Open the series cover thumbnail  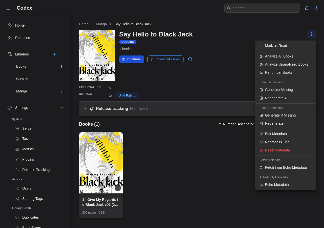pos(97,55)
